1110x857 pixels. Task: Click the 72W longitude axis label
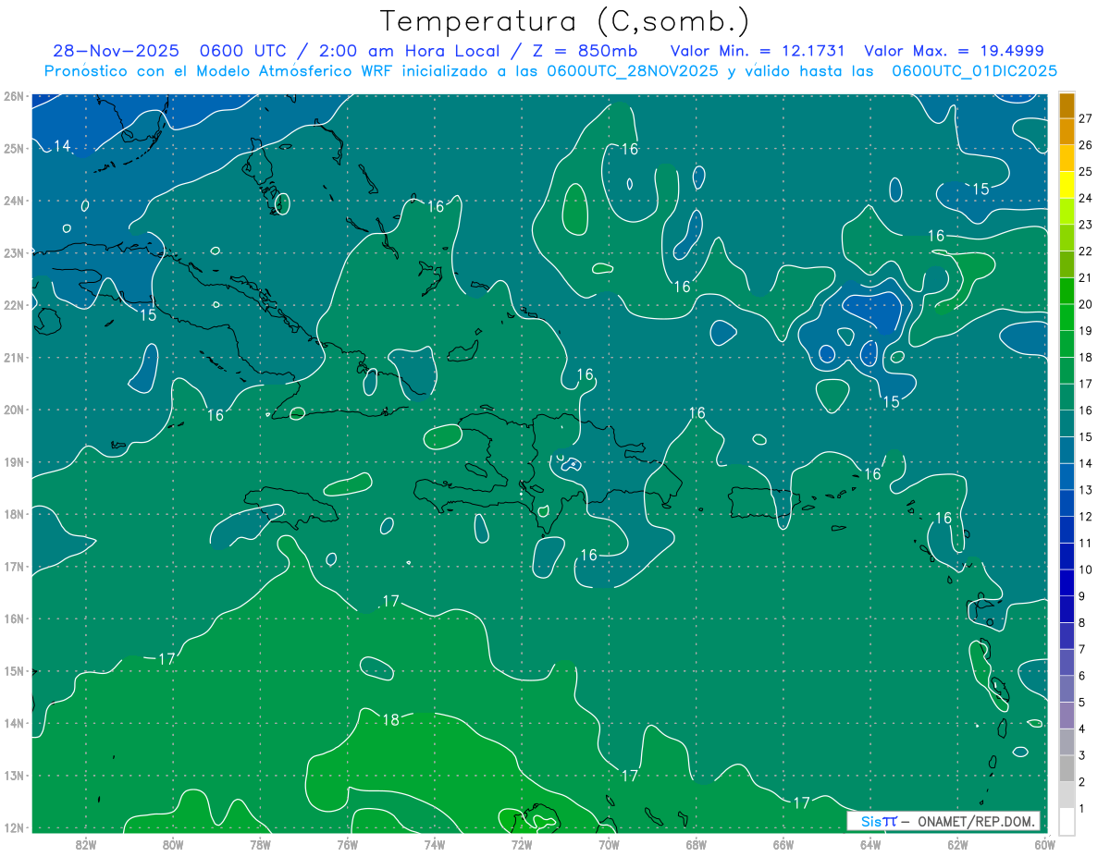tap(522, 844)
